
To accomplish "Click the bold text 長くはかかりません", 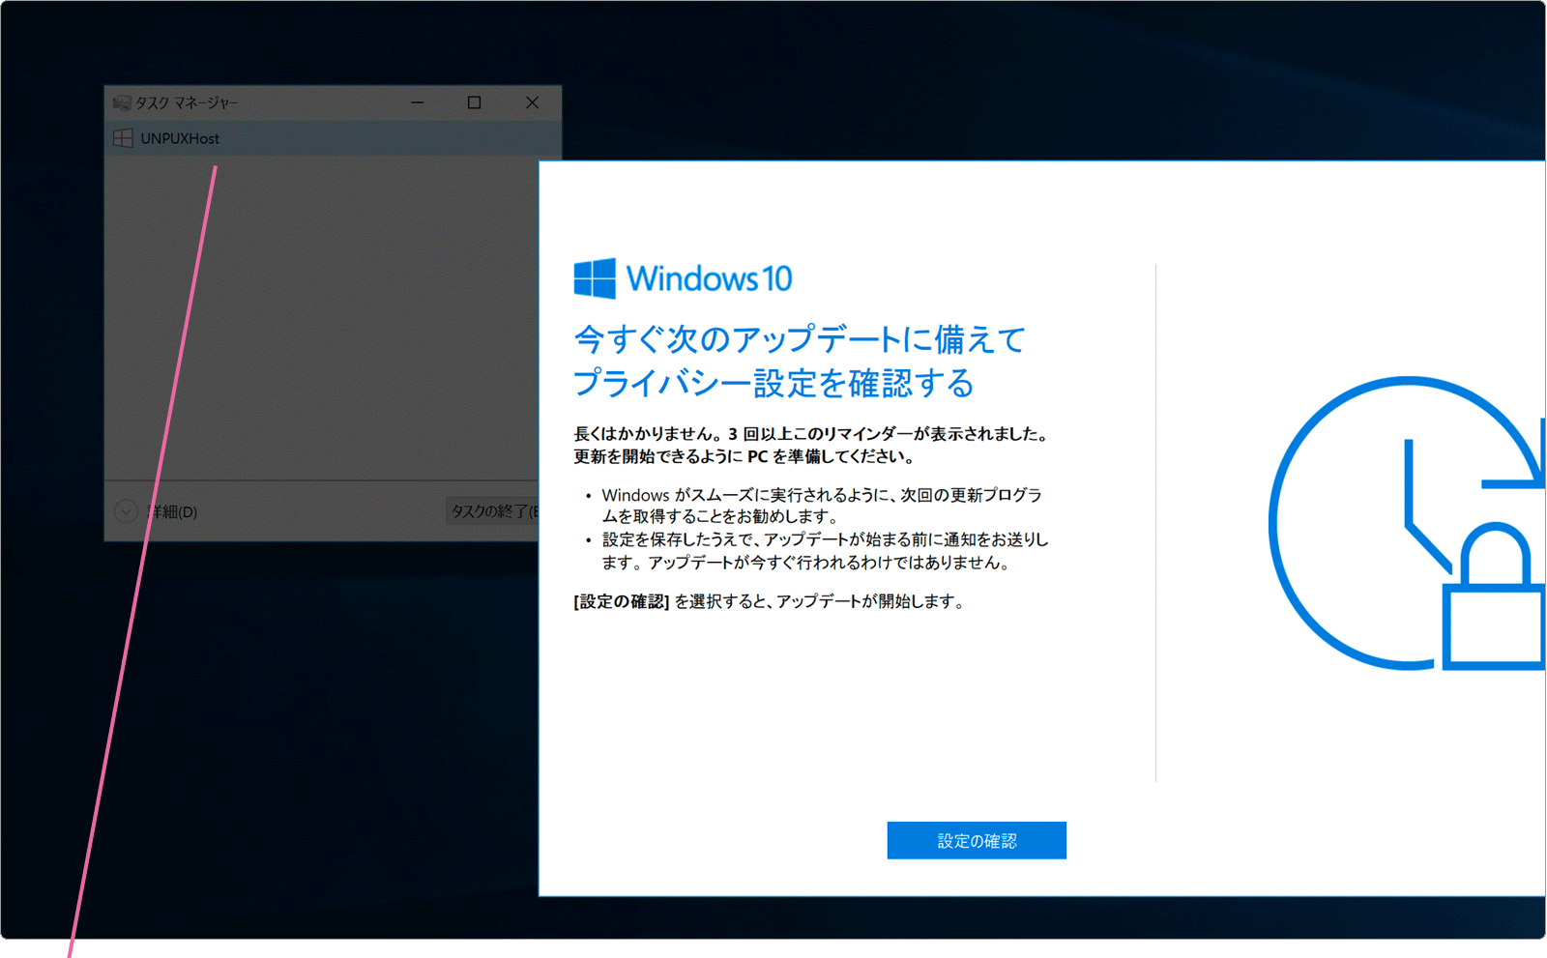I will coord(811,445).
